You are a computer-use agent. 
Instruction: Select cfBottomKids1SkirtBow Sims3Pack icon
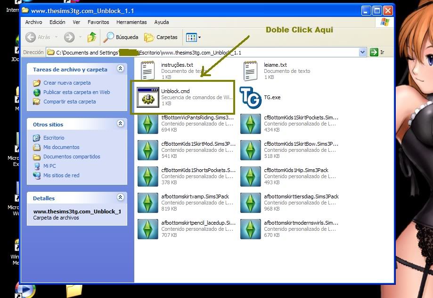[251, 150]
